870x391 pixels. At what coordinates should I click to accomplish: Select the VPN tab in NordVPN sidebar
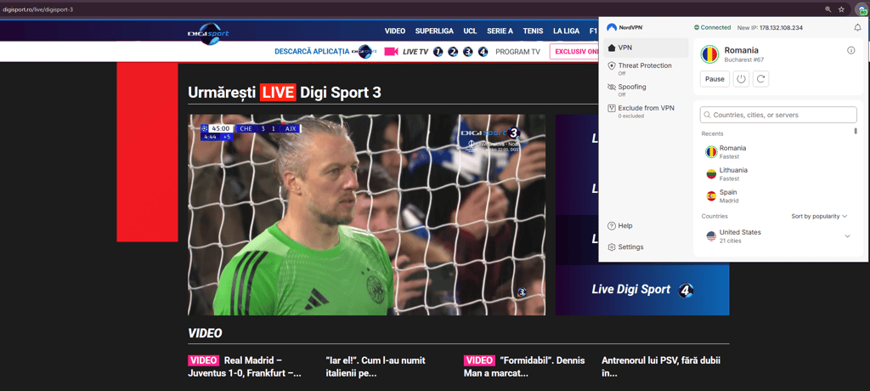(x=646, y=48)
